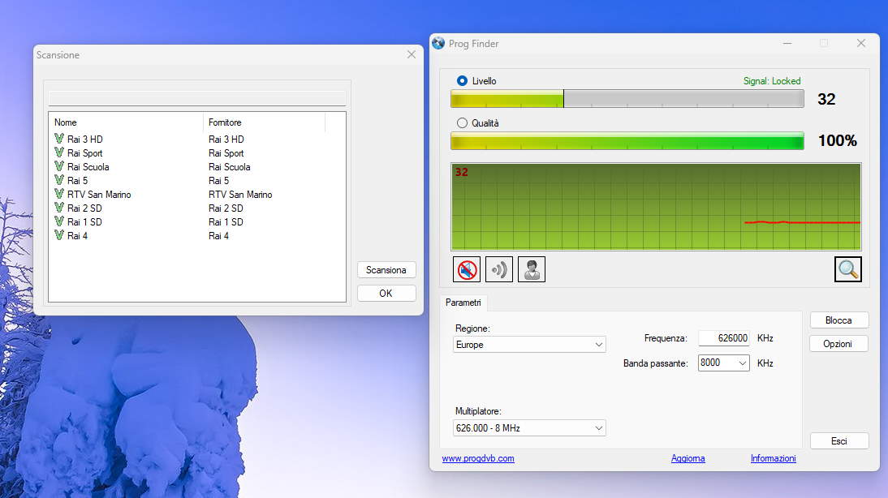Click the green check icon beside Rai 1 SD

[x=59, y=221]
